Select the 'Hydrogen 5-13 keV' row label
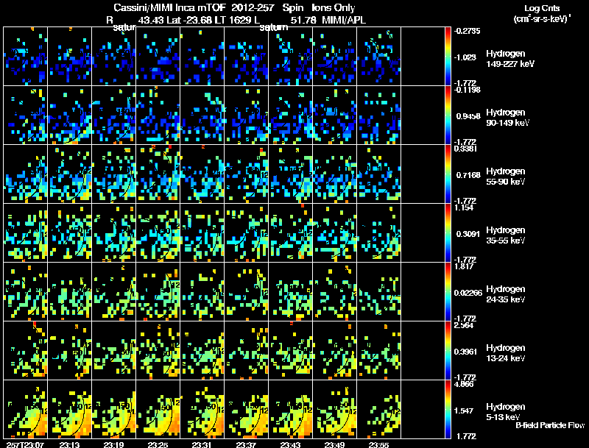The image size is (589, 448). click(506, 412)
